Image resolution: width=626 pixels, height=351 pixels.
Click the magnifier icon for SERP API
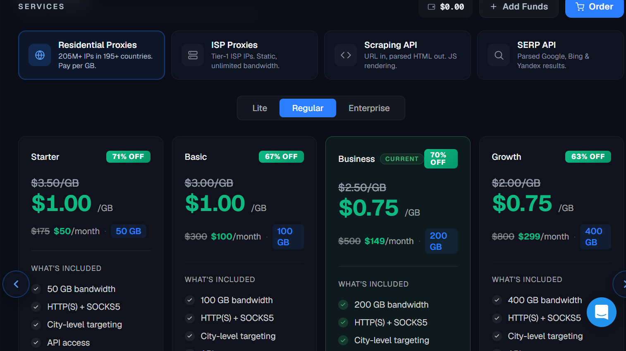pyautogui.click(x=499, y=55)
